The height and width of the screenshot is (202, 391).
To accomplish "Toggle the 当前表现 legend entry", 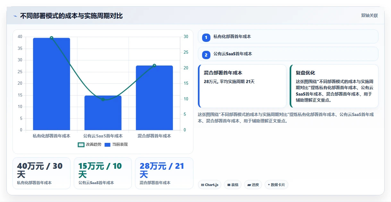I will click(116, 144).
